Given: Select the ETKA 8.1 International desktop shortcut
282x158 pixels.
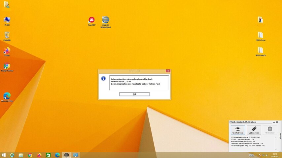Looking at the screenshot, I should tap(106, 22).
